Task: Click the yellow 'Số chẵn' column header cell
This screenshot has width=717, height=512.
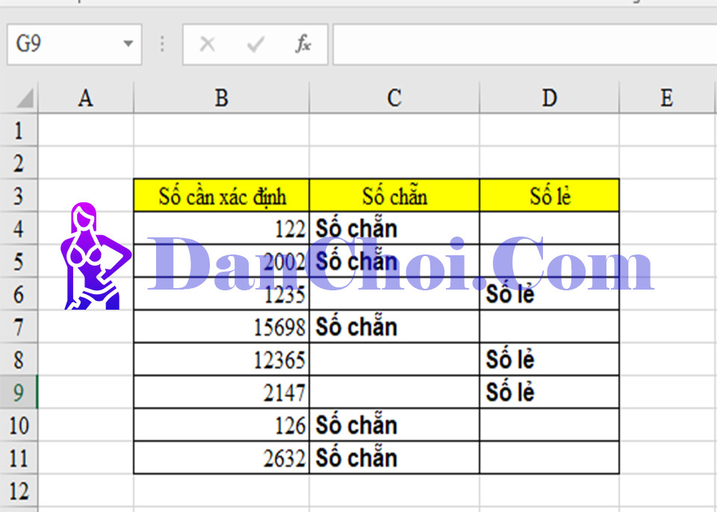Action: click(394, 196)
